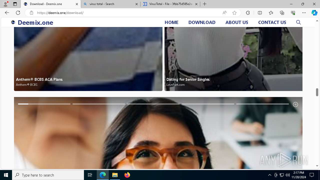Switch to VirusTotal - File tab
This screenshot has width=320, height=180.
click(170, 4)
